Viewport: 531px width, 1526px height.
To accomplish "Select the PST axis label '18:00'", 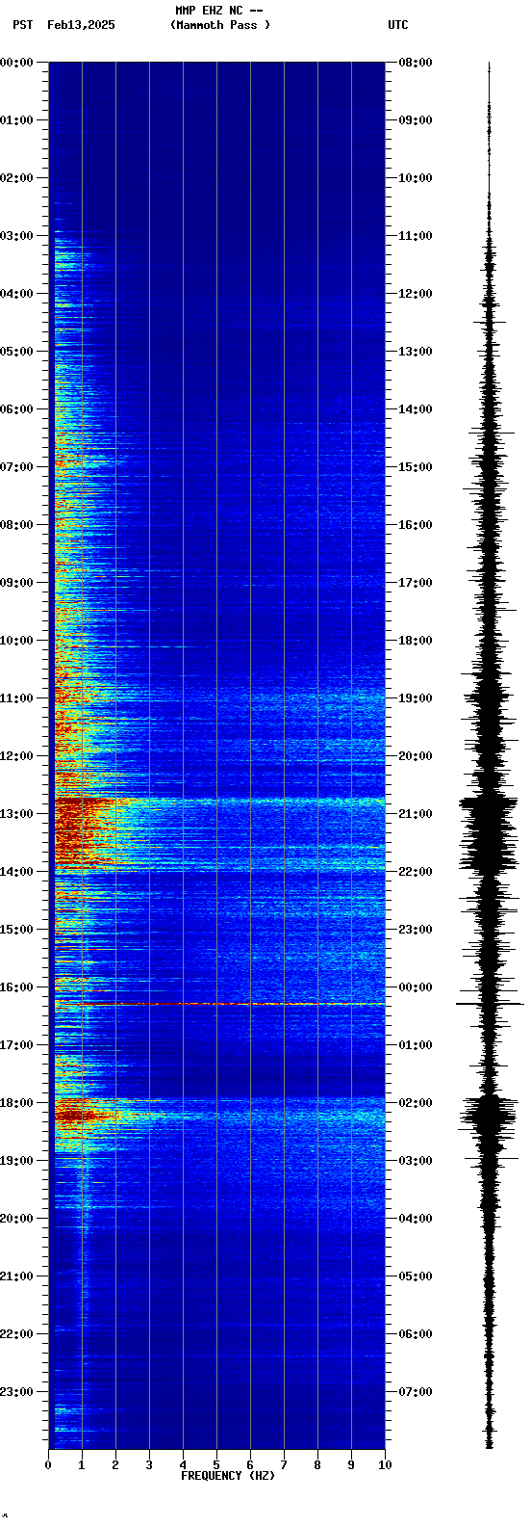I will point(17,1103).
